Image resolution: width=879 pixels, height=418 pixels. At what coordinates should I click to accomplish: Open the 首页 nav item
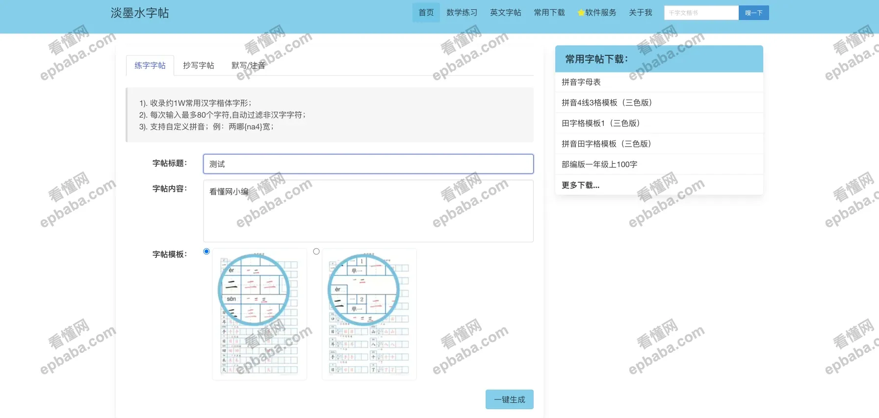point(426,13)
